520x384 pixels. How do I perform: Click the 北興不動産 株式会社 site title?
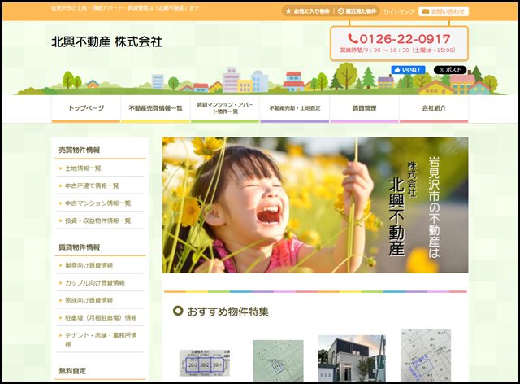pos(106,41)
